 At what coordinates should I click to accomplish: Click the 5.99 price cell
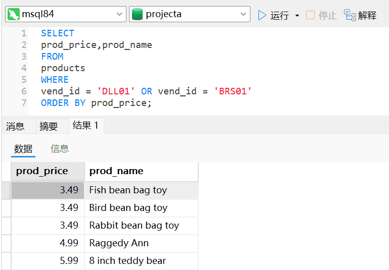coord(47,261)
